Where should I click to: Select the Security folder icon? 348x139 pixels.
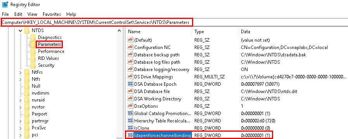click(33, 65)
